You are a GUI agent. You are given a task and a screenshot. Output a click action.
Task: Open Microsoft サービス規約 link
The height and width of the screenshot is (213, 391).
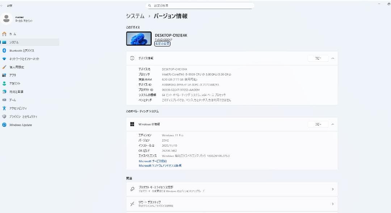(152, 161)
